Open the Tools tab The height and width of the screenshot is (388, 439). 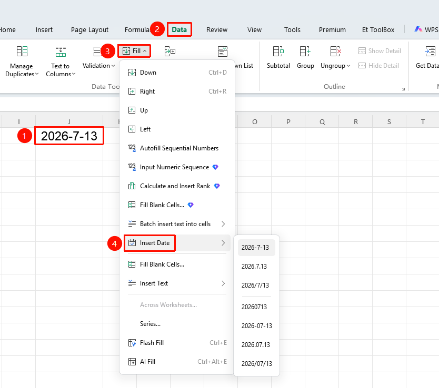click(292, 29)
